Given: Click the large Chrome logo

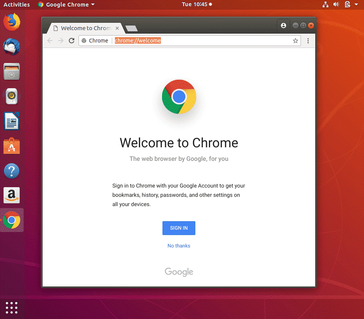Looking at the screenshot, I should [x=179, y=97].
